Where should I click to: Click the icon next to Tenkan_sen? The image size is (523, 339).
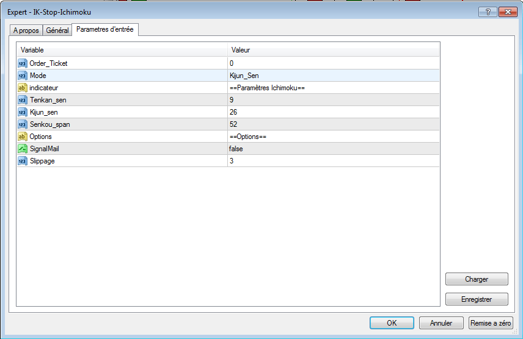pos(23,100)
